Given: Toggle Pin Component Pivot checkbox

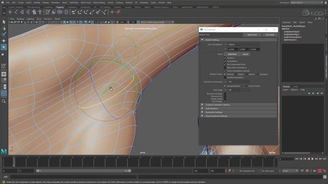Looking at the screenshot, I should pos(225,64).
